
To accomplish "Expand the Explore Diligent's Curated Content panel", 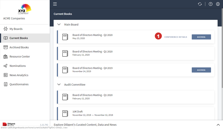I will point(218,125).
